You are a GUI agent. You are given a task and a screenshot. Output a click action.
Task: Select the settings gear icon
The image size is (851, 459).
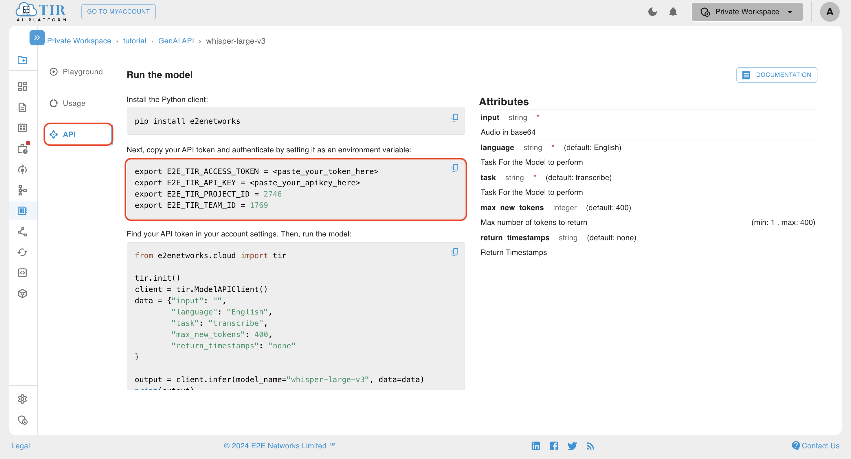tap(23, 399)
